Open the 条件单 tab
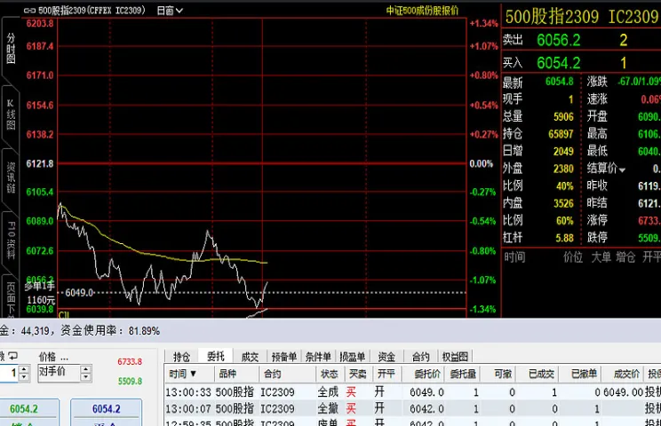 coord(318,357)
